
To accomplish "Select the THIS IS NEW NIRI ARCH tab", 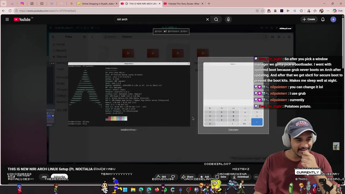I will click(140, 4).
